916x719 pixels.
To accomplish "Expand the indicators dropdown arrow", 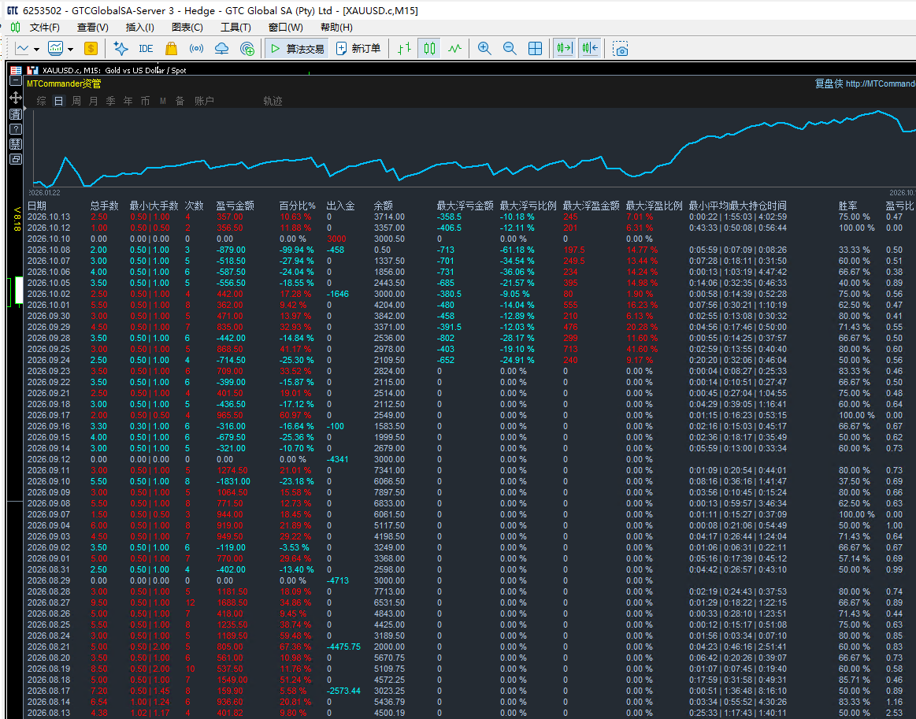I will (x=70, y=49).
